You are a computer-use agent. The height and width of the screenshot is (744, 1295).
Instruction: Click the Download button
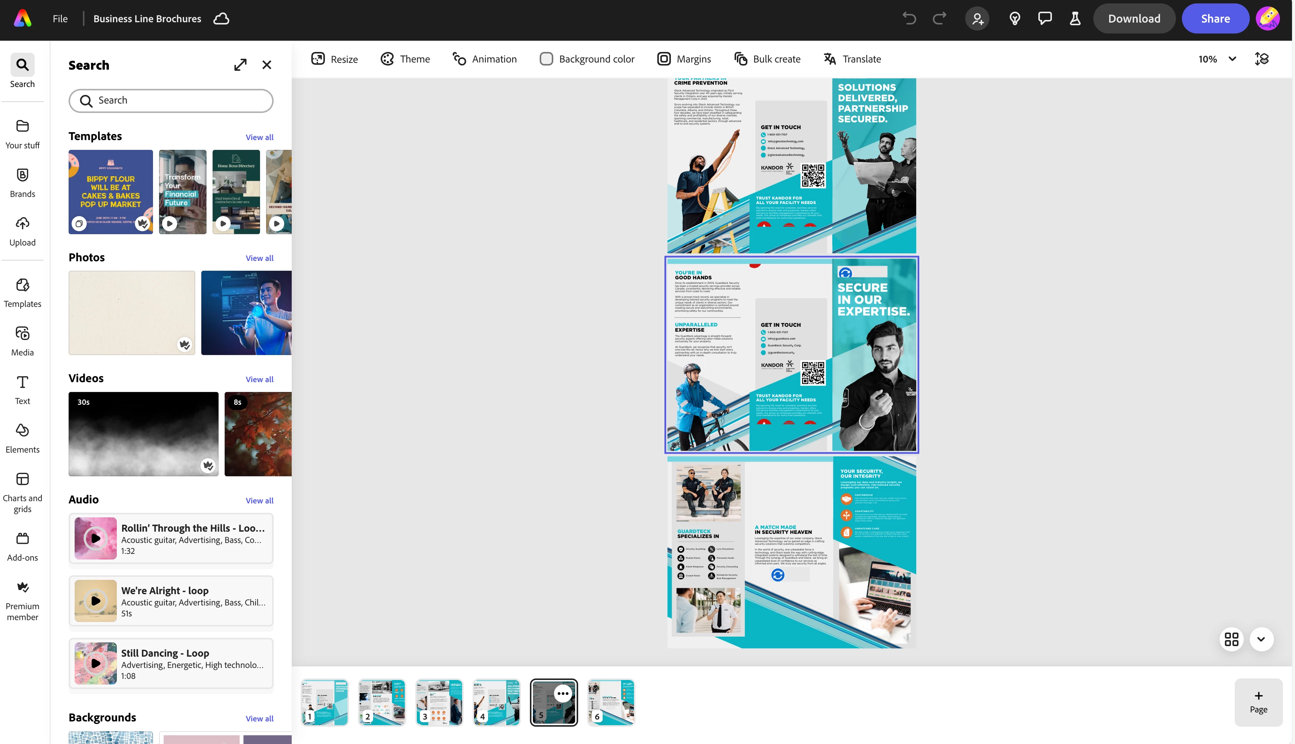point(1133,19)
